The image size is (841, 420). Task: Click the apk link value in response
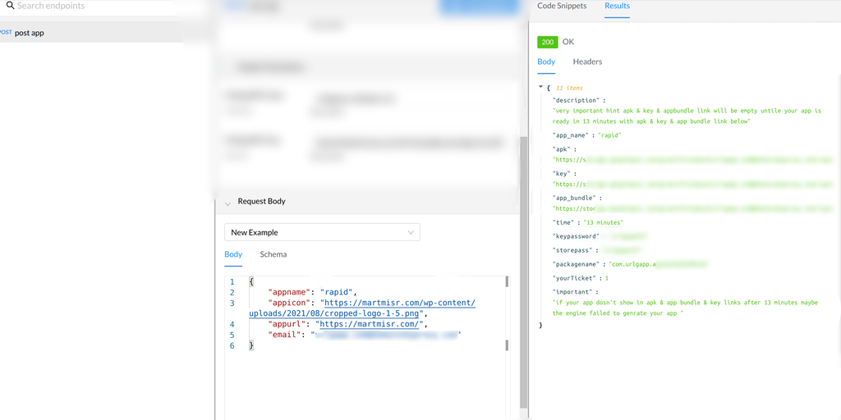click(690, 160)
